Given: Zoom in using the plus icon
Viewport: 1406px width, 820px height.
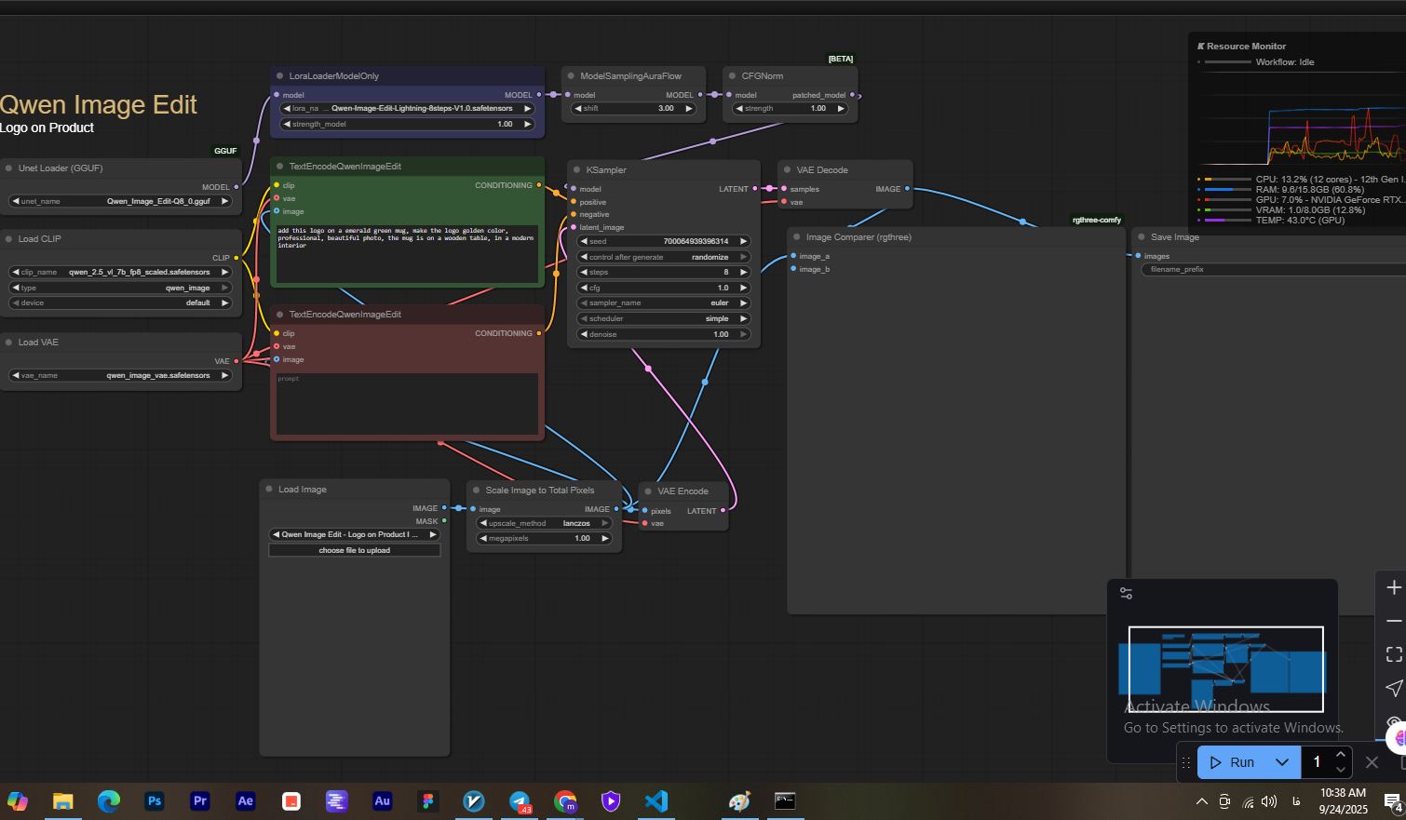Looking at the screenshot, I should [x=1393, y=588].
